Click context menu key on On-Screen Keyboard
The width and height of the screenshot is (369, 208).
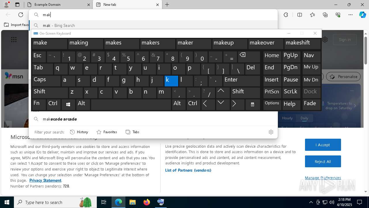click(253, 104)
